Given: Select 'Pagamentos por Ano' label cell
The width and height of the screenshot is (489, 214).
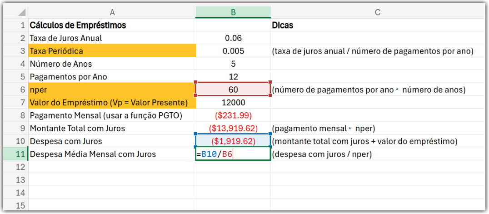Looking at the screenshot, I should pos(112,77).
